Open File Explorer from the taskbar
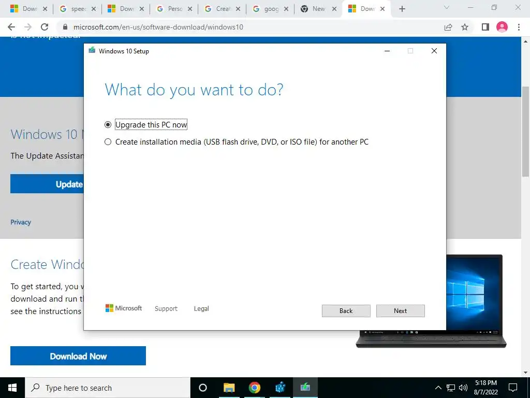Screen dimensions: 530x398 [x=229, y=388]
